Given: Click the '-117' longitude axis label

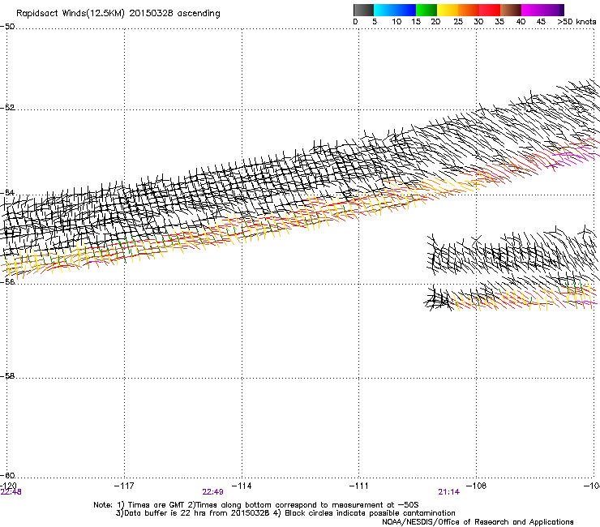Looking at the screenshot, I should tap(124, 486).
